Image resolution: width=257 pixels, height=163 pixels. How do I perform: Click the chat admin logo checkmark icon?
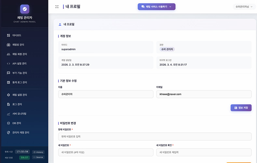point(25,9)
